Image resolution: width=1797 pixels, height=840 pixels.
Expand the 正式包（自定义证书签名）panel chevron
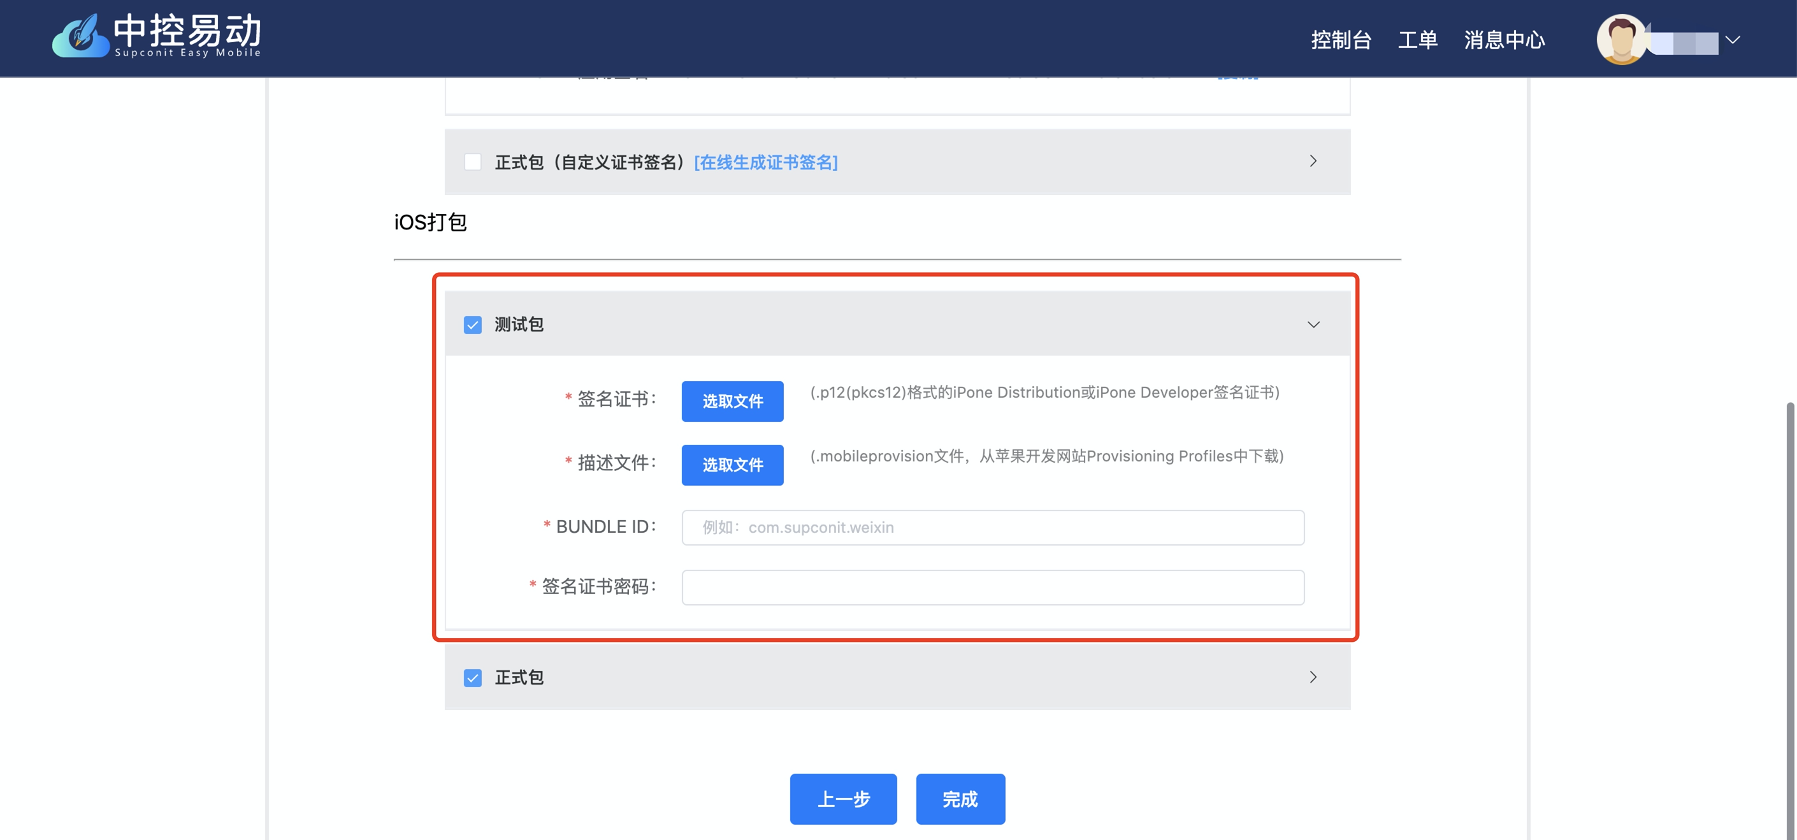pyautogui.click(x=1313, y=161)
